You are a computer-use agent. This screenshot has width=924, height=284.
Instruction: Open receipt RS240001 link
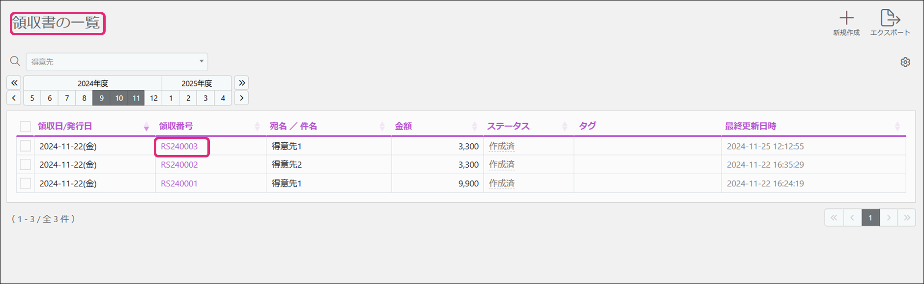179,184
